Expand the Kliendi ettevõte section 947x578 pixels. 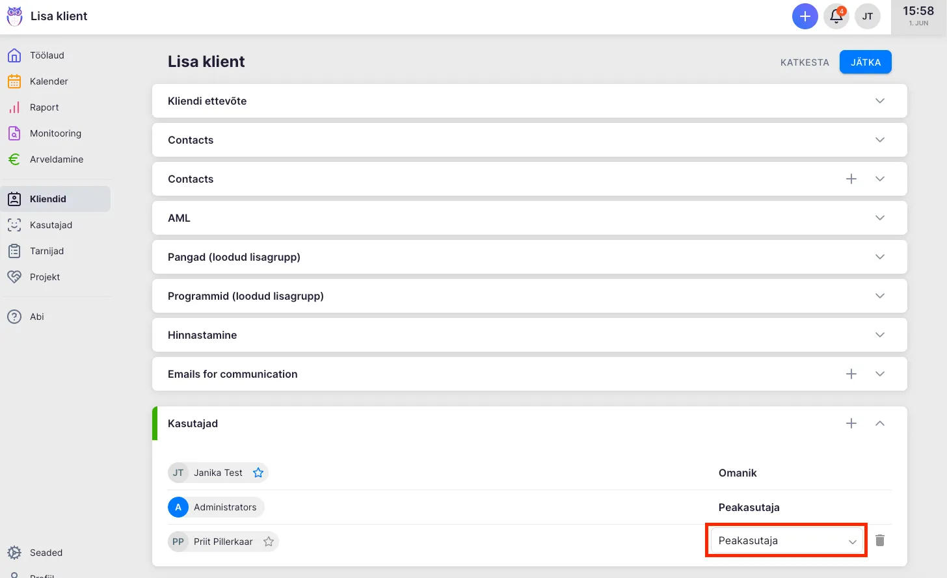879,101
